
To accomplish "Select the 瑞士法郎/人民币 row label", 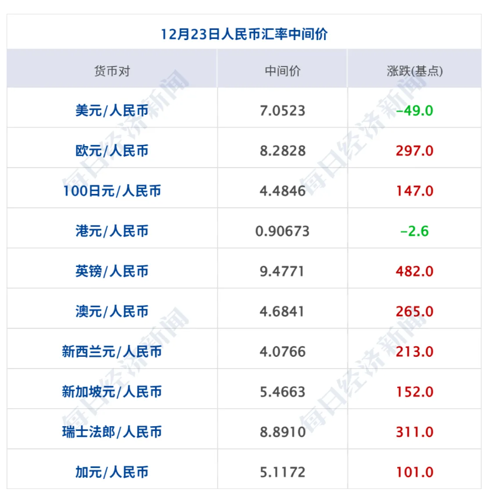I will tap(111, 432).
